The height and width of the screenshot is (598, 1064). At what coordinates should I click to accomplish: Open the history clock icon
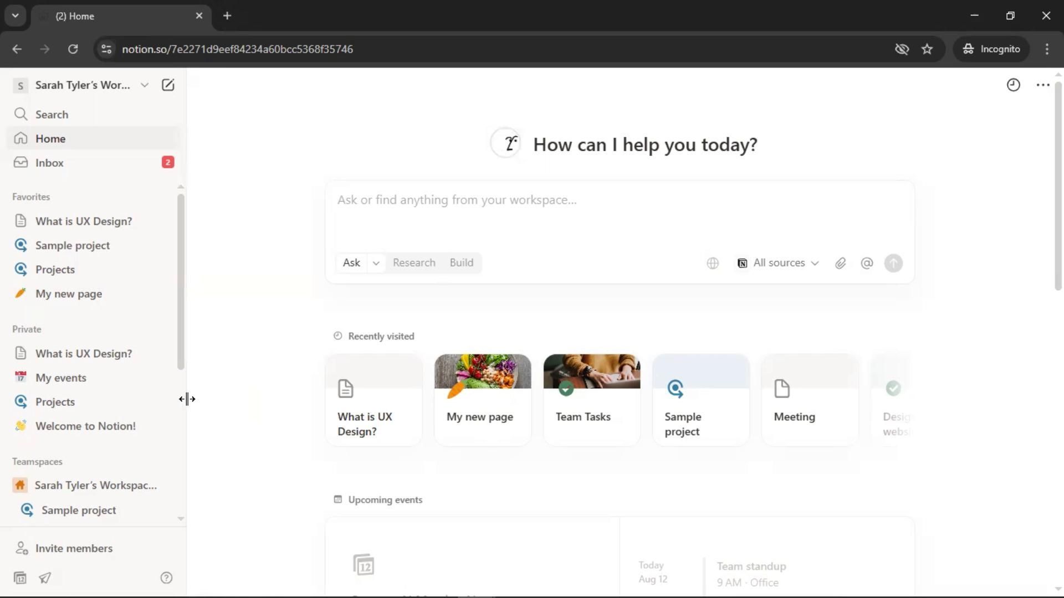pos(1013,85)
